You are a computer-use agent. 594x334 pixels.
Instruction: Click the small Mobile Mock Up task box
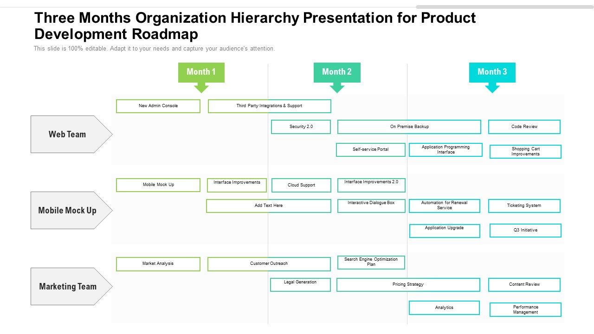(158, 185)
